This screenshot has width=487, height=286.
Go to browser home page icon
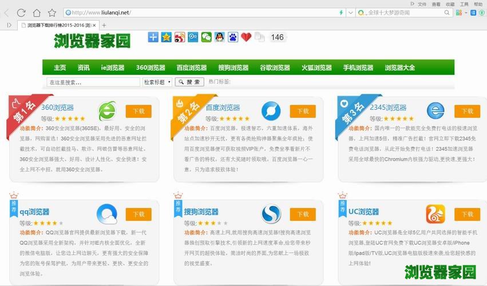point(37,13)
